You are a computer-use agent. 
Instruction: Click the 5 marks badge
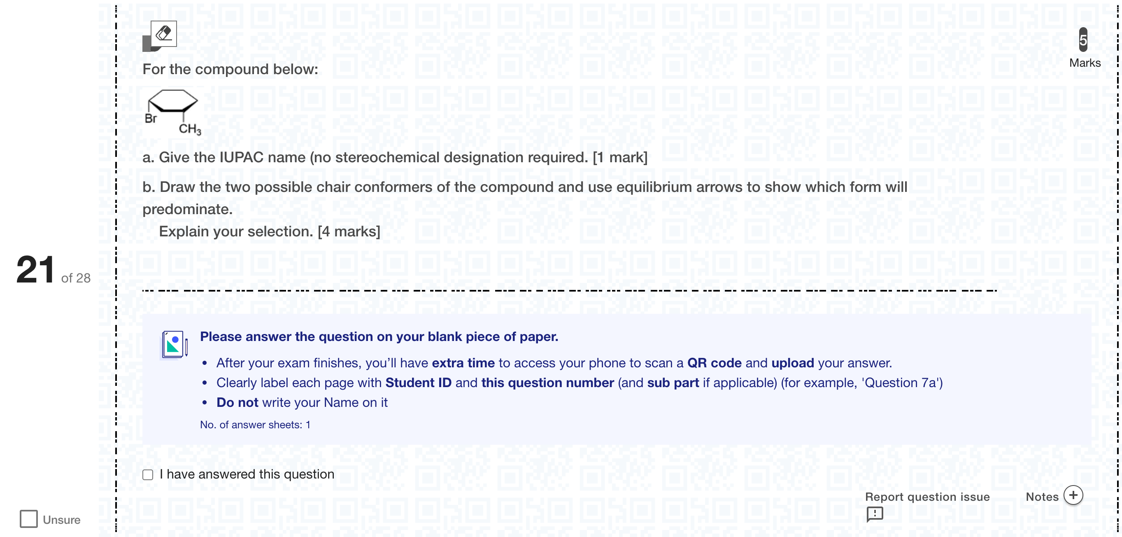pos(1083,40)
